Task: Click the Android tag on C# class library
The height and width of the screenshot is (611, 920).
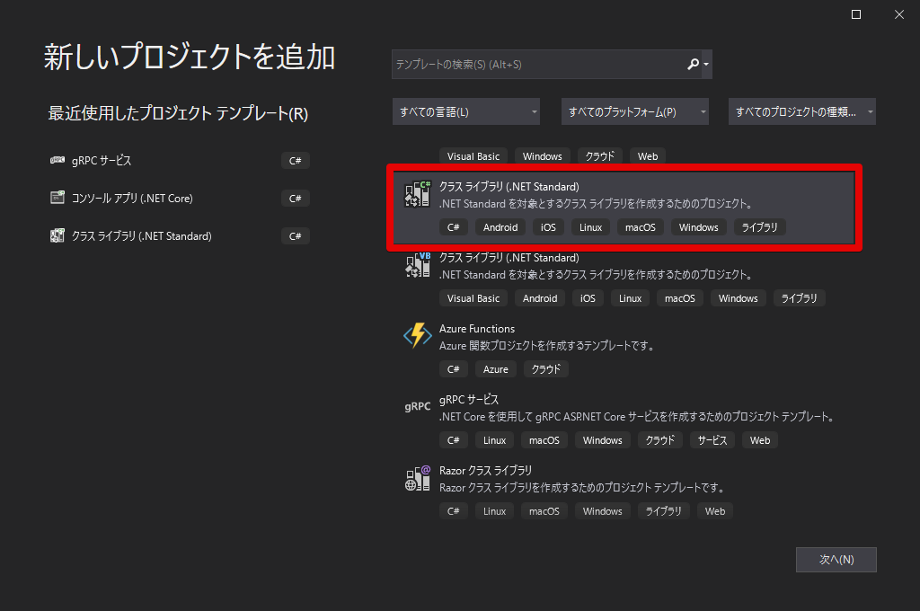Action: pyautogui.click(x=500, y=227)
